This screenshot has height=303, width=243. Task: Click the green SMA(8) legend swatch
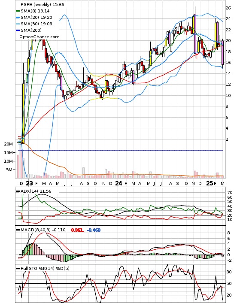[x=18, y=11]
